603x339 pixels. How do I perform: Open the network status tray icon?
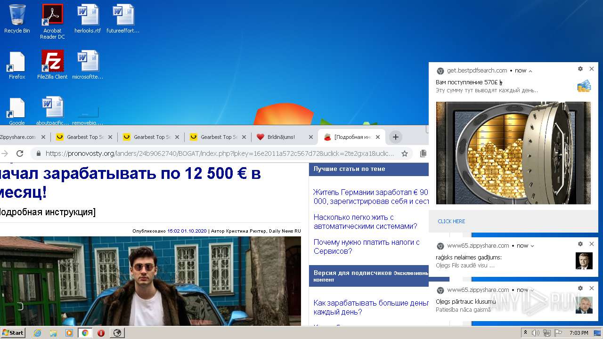coord(547,333)
